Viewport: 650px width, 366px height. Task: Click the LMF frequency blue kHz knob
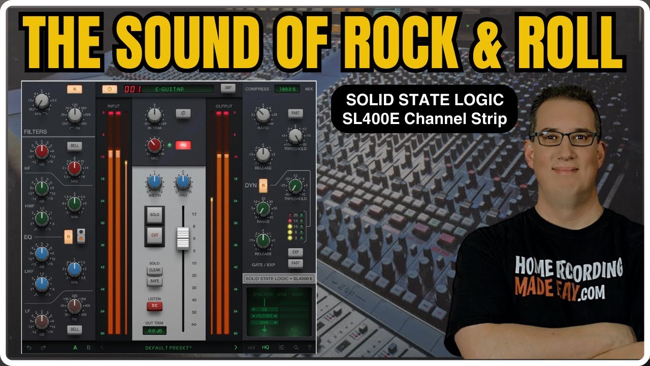click(75, 269)
